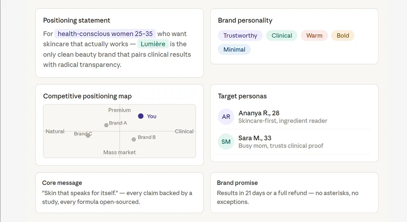Click the Warm personality chip
Screen dimensions: 407x222
314,35
